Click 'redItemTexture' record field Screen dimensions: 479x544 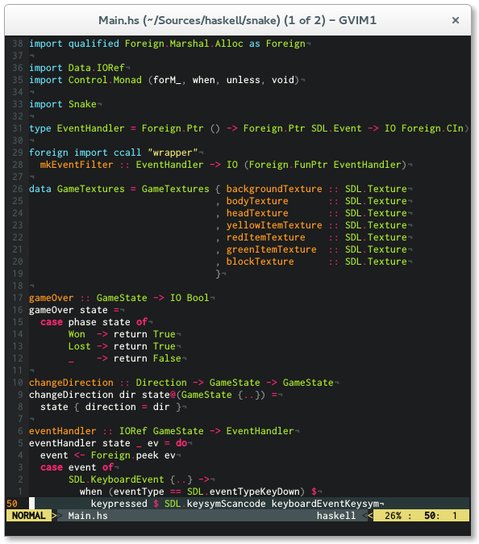[x=266, y=237]
